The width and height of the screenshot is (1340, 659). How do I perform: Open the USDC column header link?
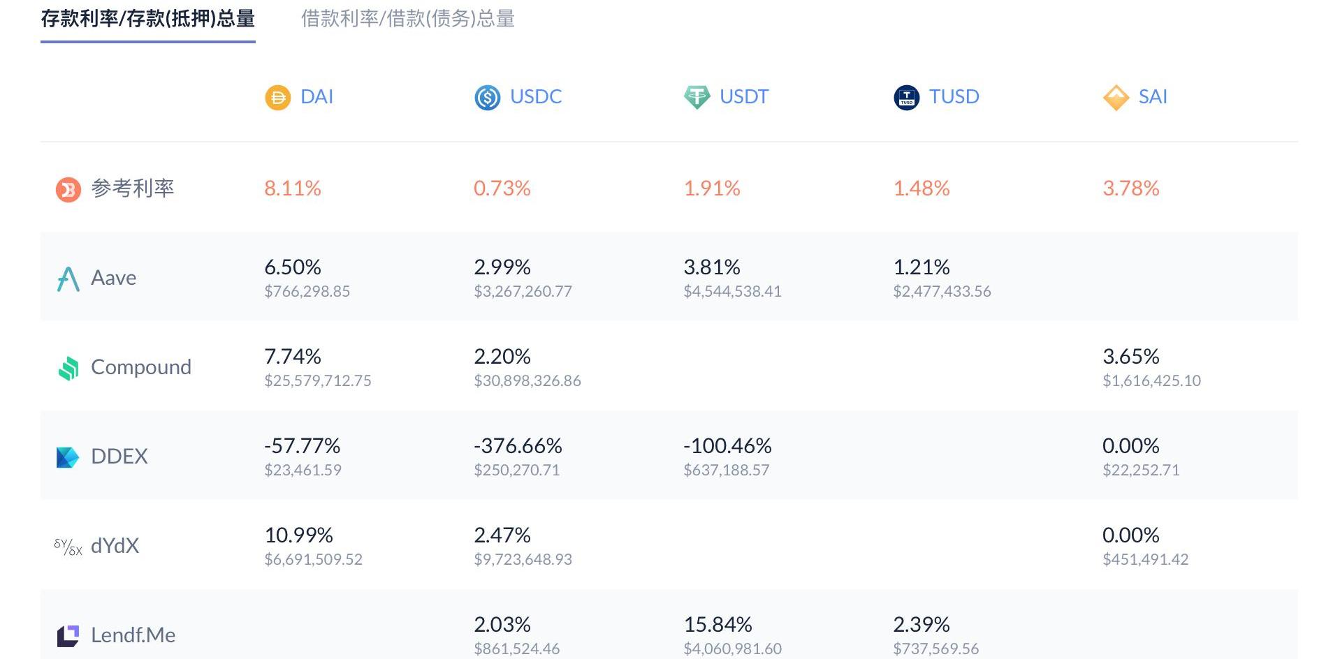[535, 96]
